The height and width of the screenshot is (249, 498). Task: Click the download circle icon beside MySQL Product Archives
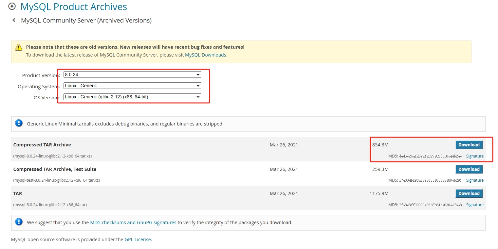(12, 6)
